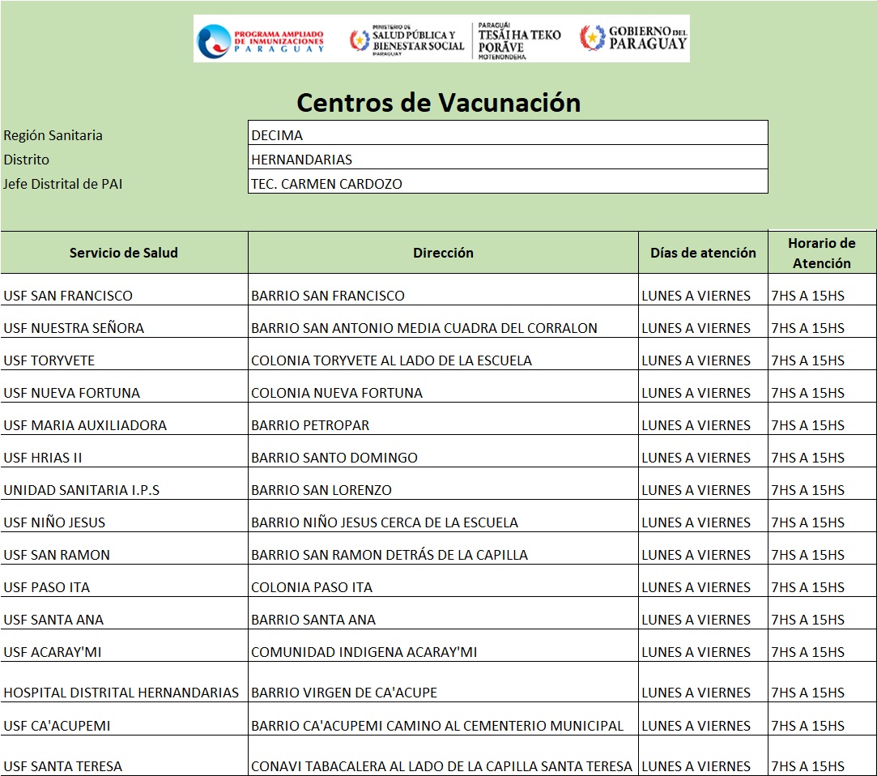Select the HERNANDARIAS district field
877x776 pixels.
(x=508, y=159)
